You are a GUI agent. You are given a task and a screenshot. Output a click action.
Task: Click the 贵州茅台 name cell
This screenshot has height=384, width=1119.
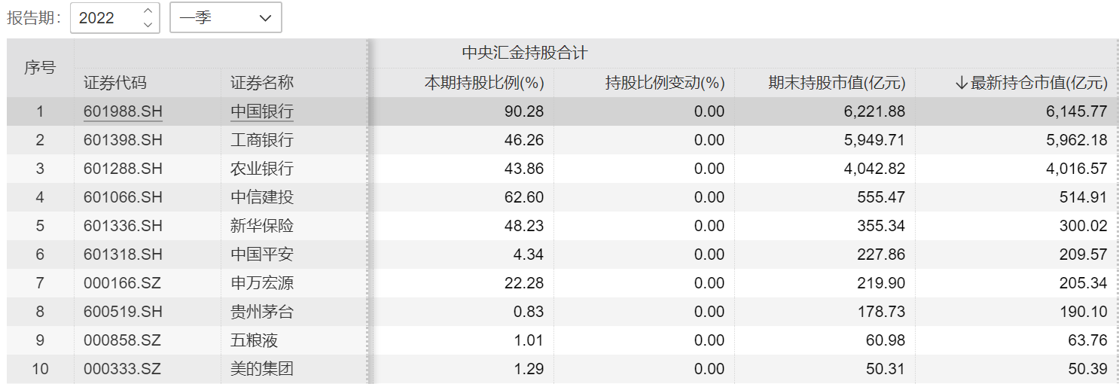pyautogui.click(x=261, y=312)
